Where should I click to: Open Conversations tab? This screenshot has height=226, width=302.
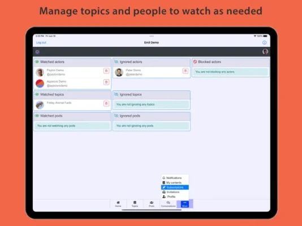click(168, 204)
